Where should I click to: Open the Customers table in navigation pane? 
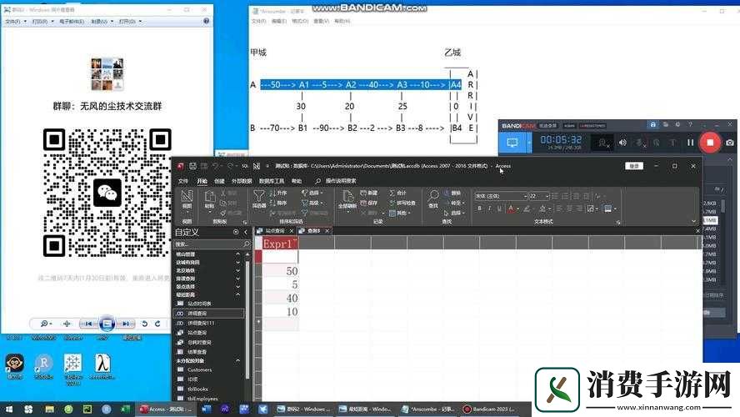pos(199,369)
